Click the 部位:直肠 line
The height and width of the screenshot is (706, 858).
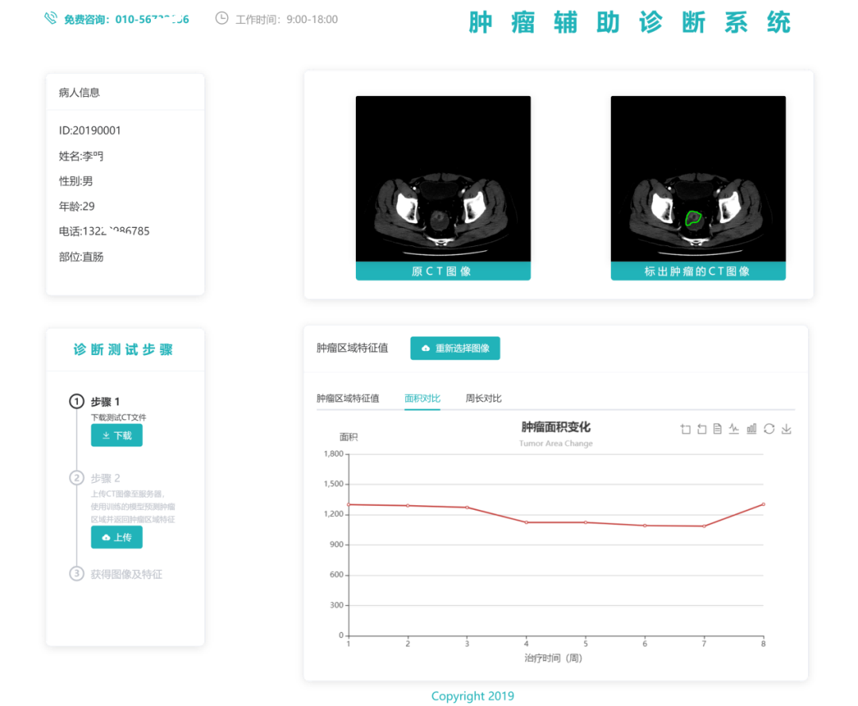click(81, 257)
